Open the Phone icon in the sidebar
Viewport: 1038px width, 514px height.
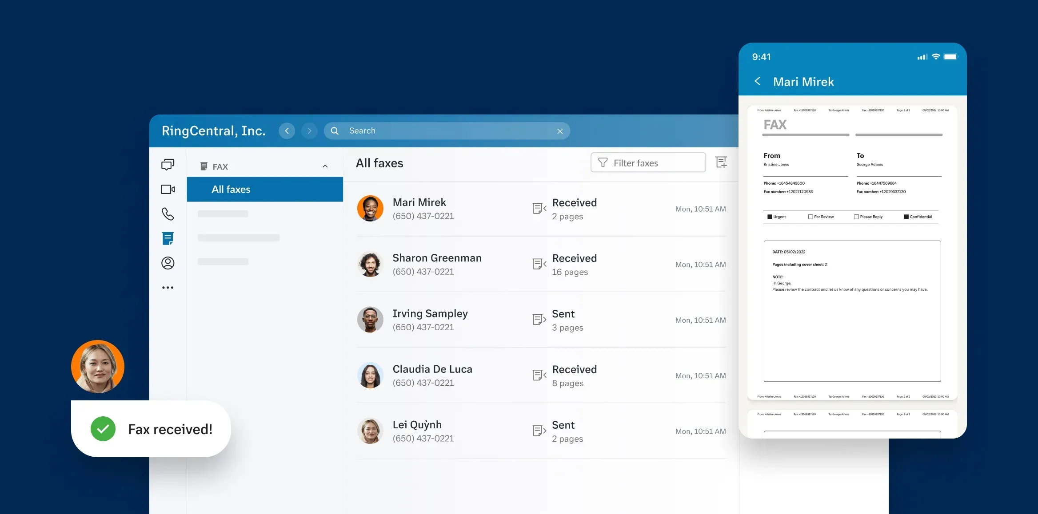[168, 214]
